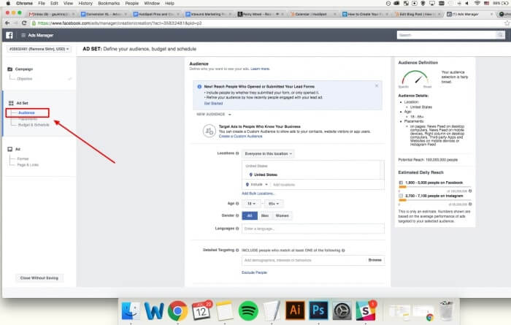Open the View menu in menu bar
This screenshot has height=325, width=511.
[68, 3]
